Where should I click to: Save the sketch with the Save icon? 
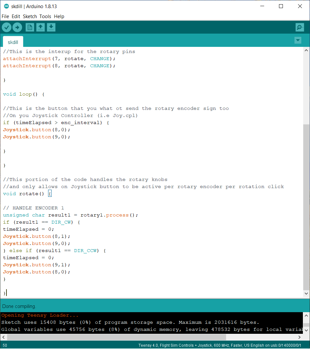click(x=51, y=27)
